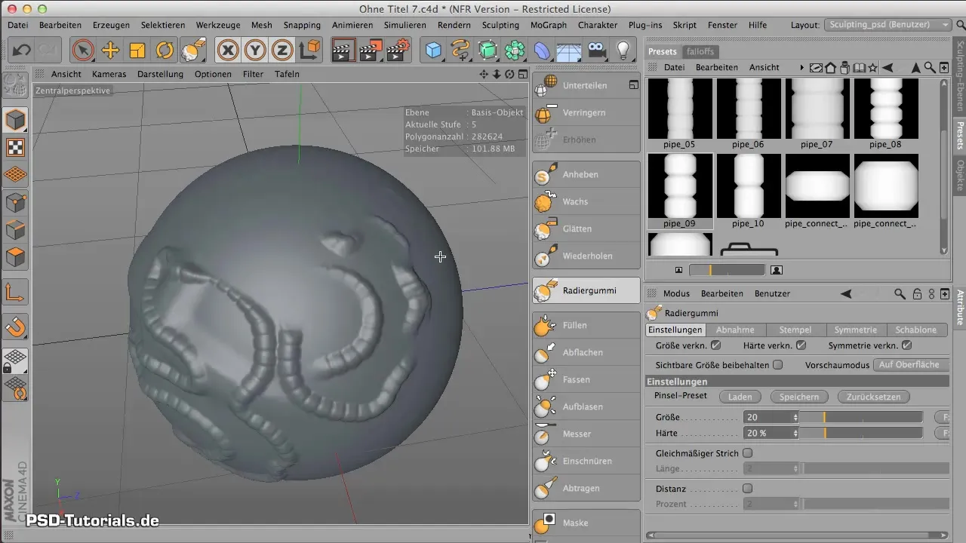Open render settings clapperboard with gear
This screenshot has height=543, width=966.
398,51
